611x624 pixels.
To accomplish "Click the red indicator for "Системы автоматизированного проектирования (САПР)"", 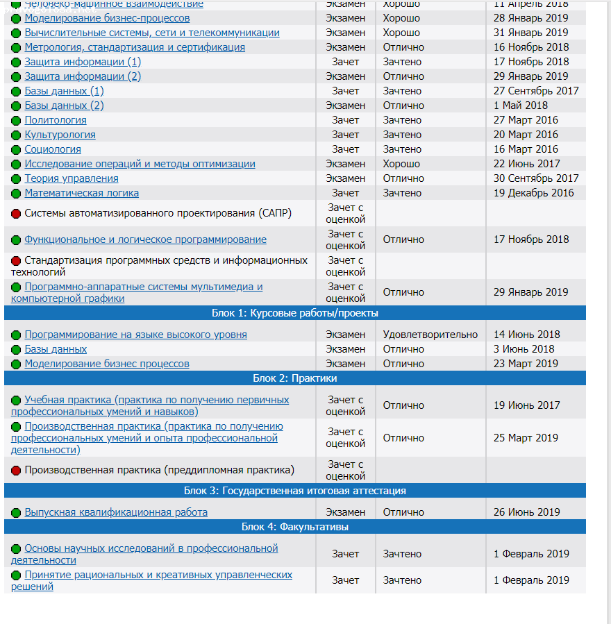I will (15, 212).
